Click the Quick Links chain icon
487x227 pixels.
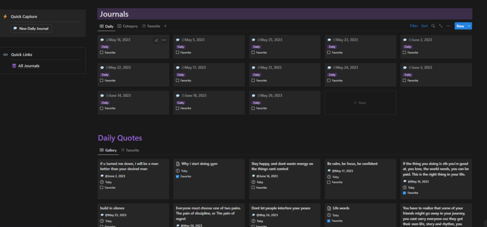[5, 55]
